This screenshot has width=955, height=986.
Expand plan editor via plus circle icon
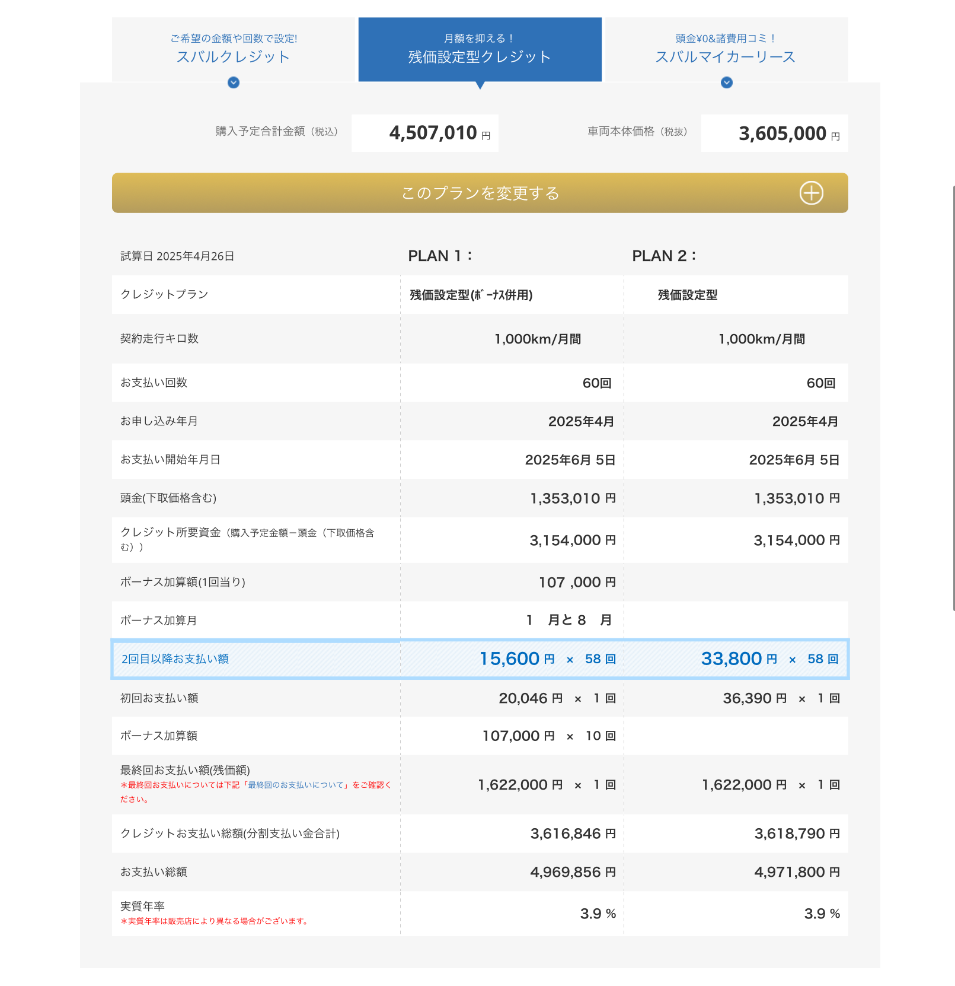pyautogui.click(x=812, y=193)
